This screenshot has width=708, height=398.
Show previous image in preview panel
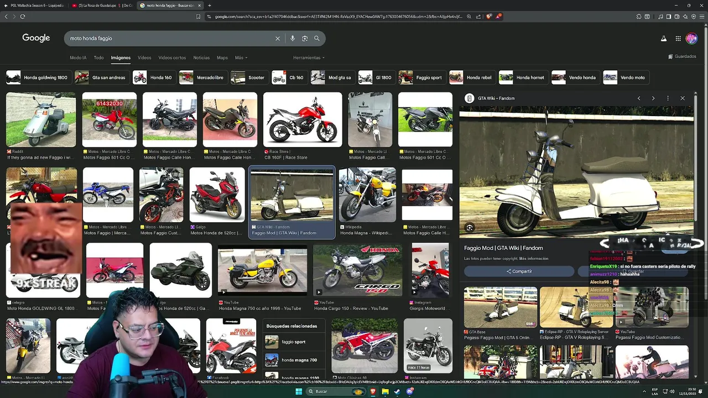coord(639,98)
